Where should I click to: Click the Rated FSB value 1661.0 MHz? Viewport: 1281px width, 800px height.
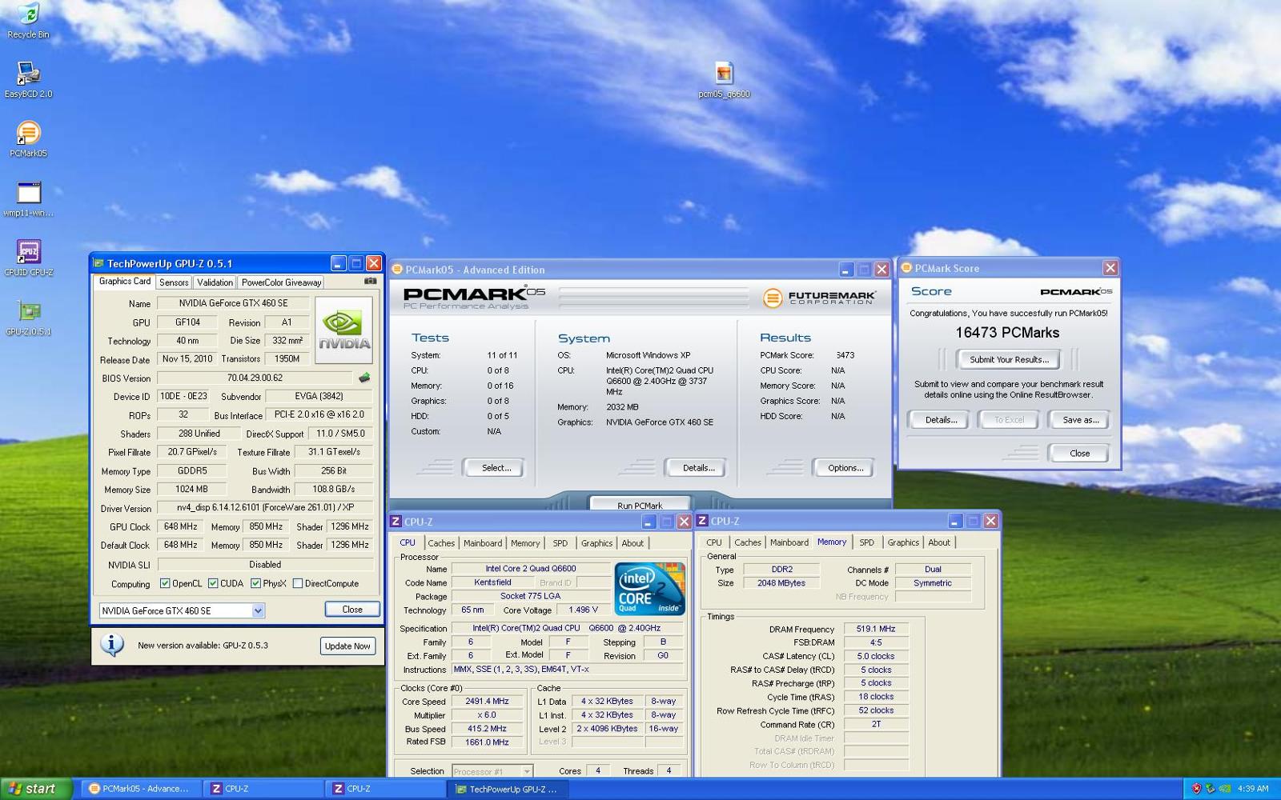487,742
